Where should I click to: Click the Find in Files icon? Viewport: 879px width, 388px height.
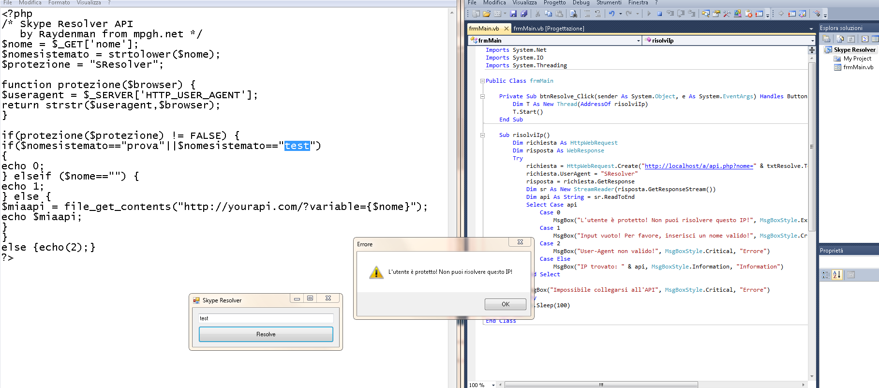573,14
